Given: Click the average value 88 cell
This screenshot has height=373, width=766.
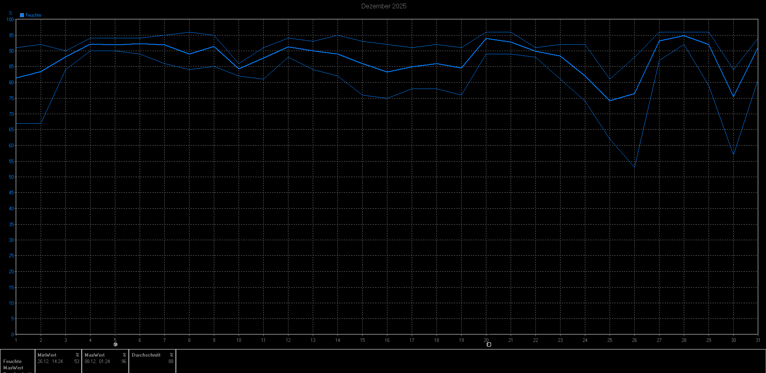Looking at the screenshot, I should coord(171,361).
